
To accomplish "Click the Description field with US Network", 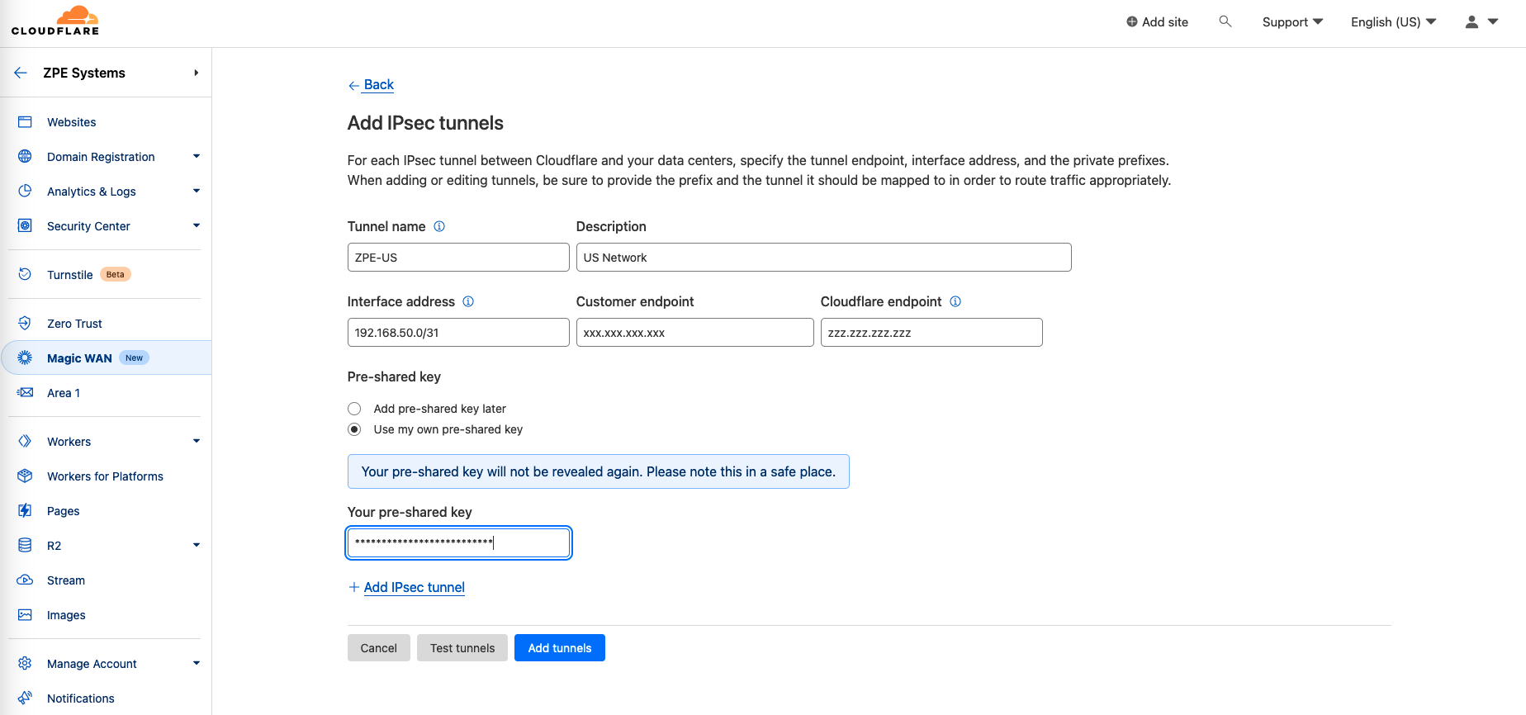I will coord(823,258).
